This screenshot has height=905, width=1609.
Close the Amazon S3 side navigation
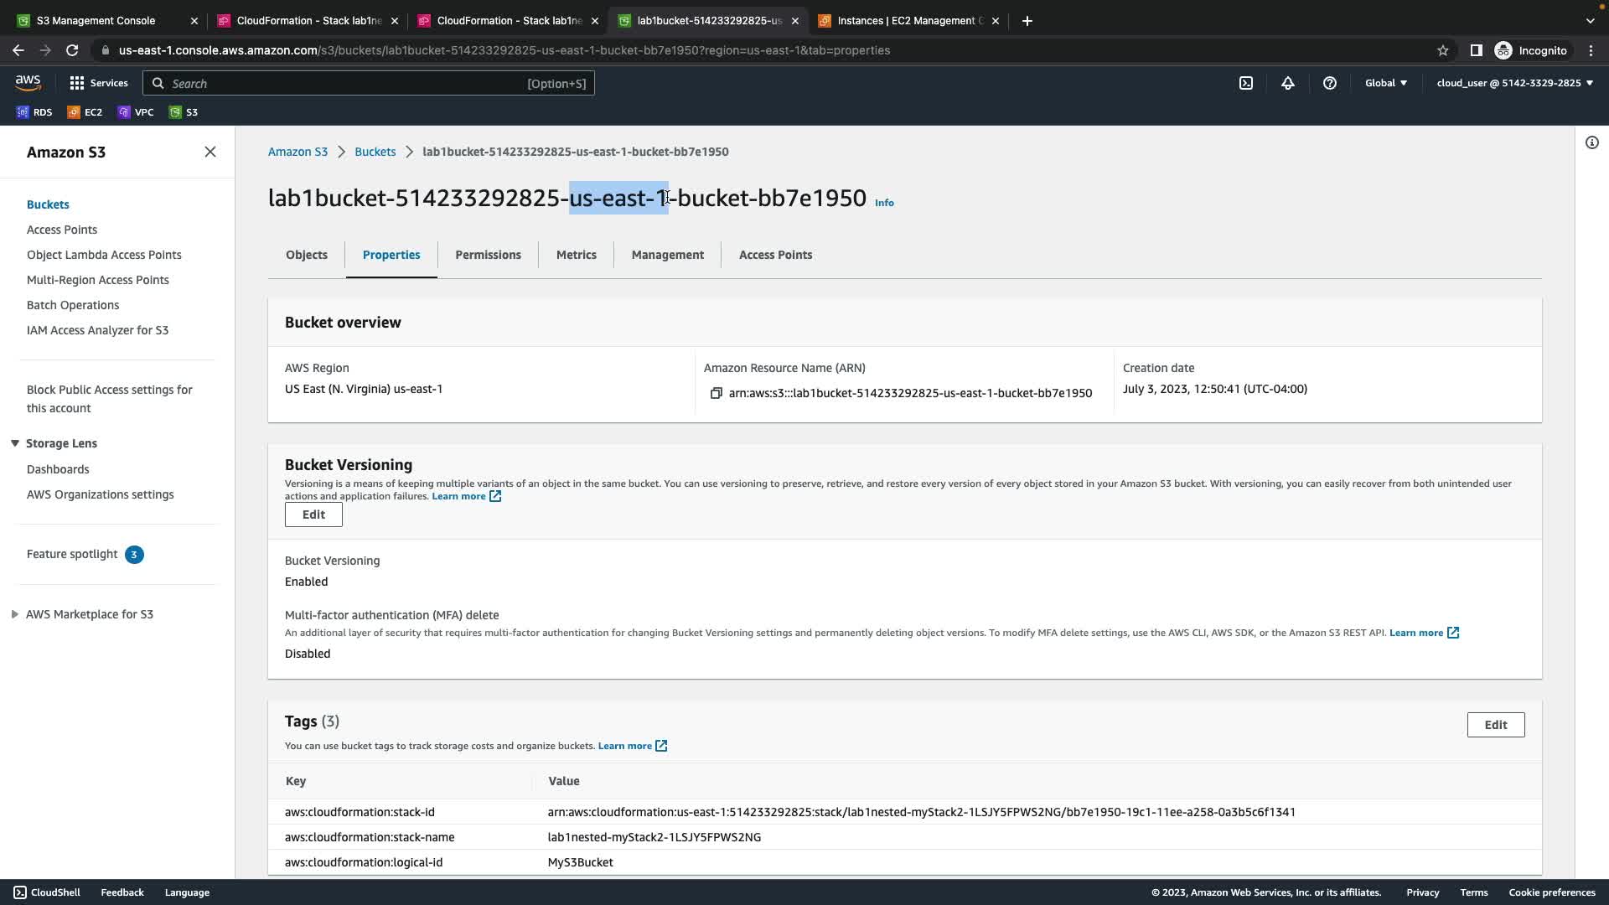[x=210, y=152]
